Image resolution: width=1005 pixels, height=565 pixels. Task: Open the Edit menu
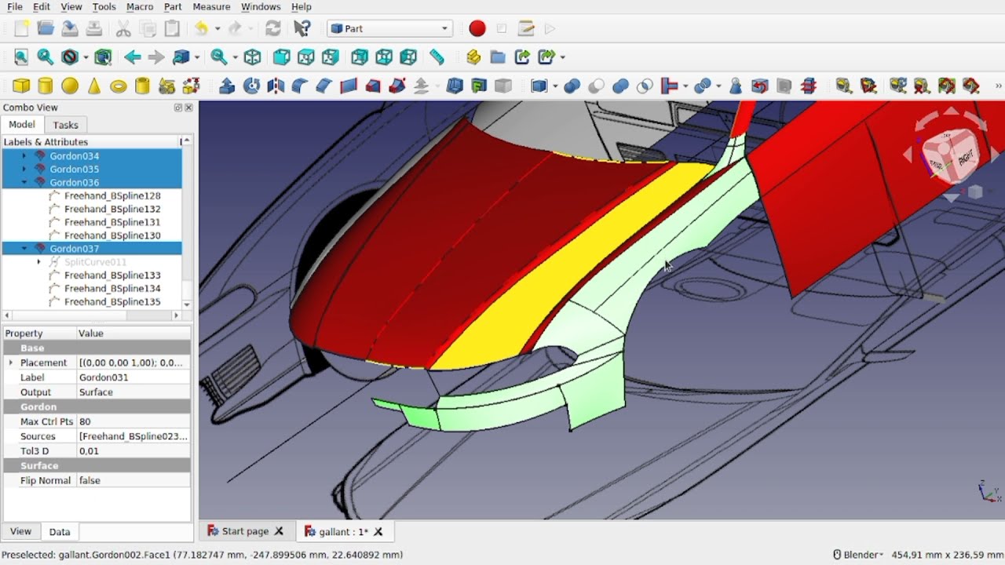tap(42, 6)
